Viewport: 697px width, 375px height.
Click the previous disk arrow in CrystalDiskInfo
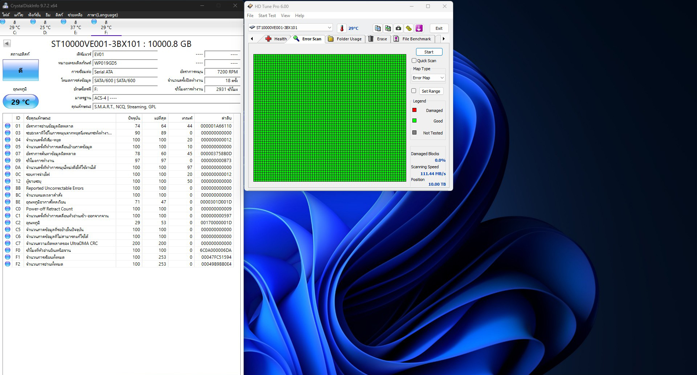[7, 44]
